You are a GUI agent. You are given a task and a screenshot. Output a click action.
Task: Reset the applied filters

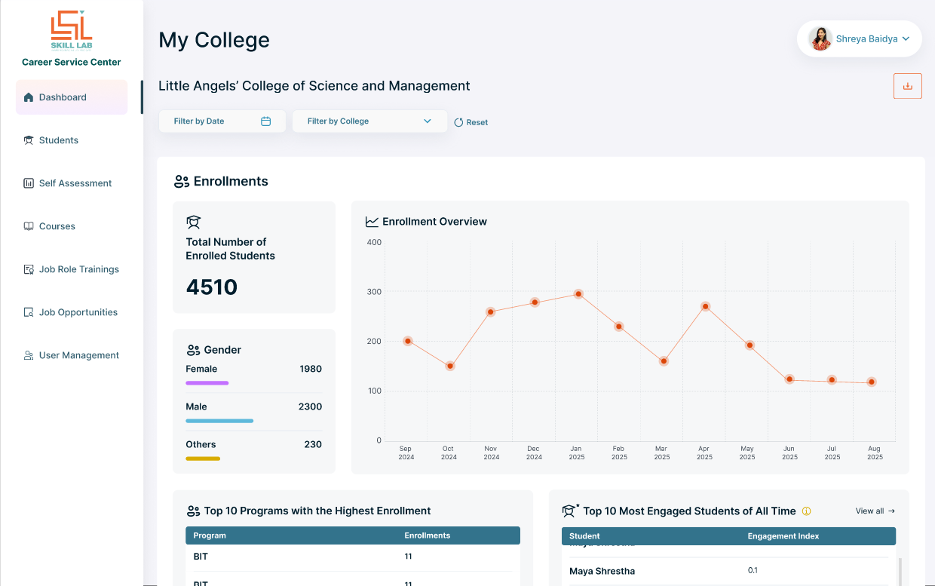[471, 122]
